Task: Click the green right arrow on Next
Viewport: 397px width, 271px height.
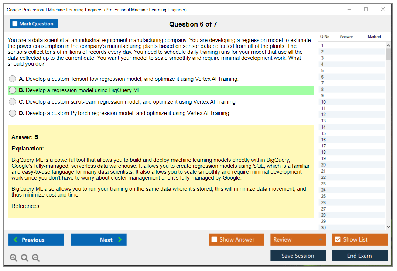Action: pos(120,240)
